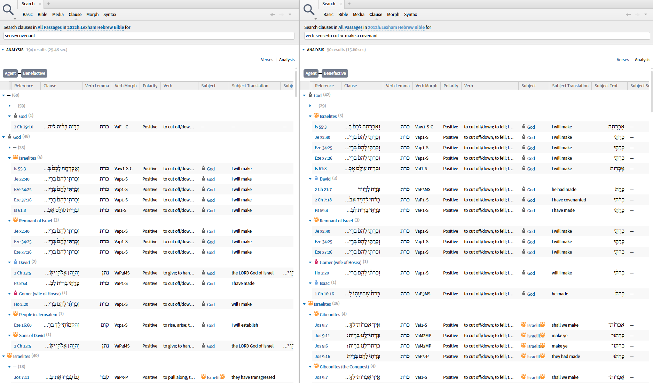This screenshot has width=653, height=383.
Task: Click Gibeonites (the Conquest) group icon
Action: pyautogui.click(x=316, y=366)
